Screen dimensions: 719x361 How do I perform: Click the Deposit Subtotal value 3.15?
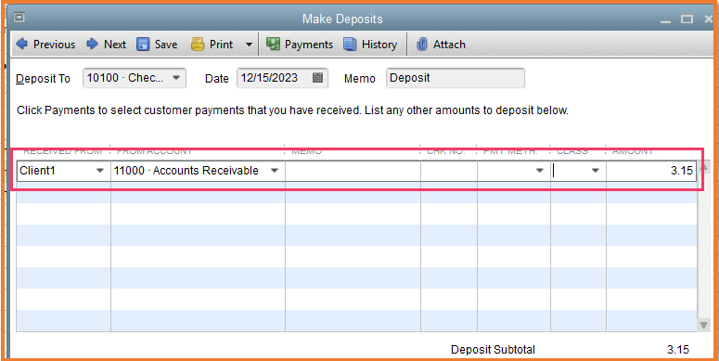(678, 350)
